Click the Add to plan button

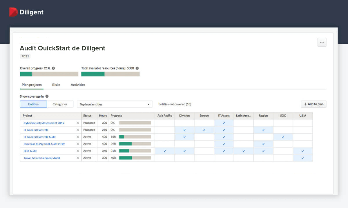coord(313,104)
